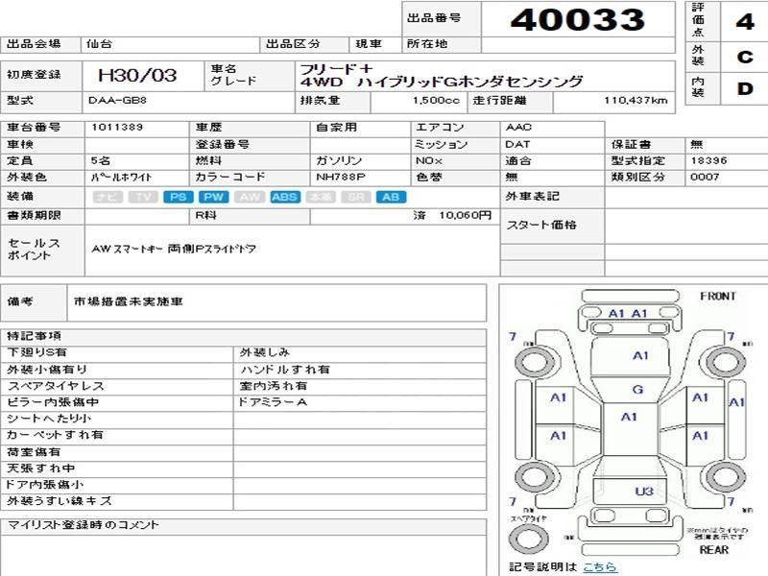The image size is (768, 576).
Task: Click the greyed 本革 leather badge
Action: pos(321,197)
